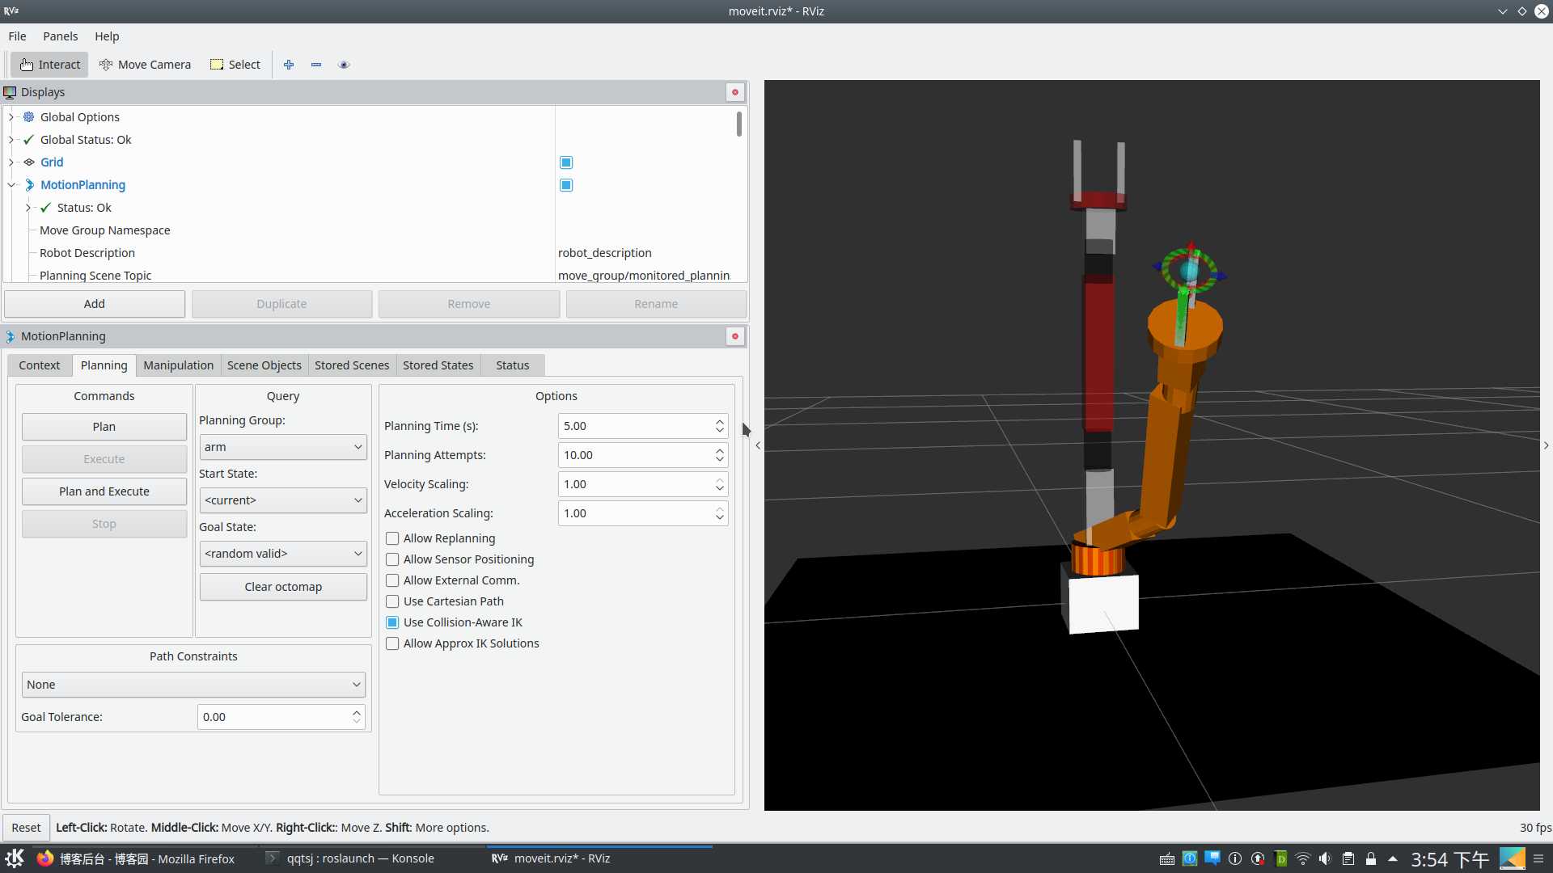The height and width of the screenshot is (873, 1553).
Task: Click the minus remove-tool icon
Action: pos(316,65)
